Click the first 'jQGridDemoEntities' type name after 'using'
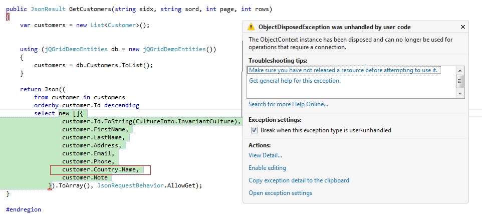 point(77,49)
